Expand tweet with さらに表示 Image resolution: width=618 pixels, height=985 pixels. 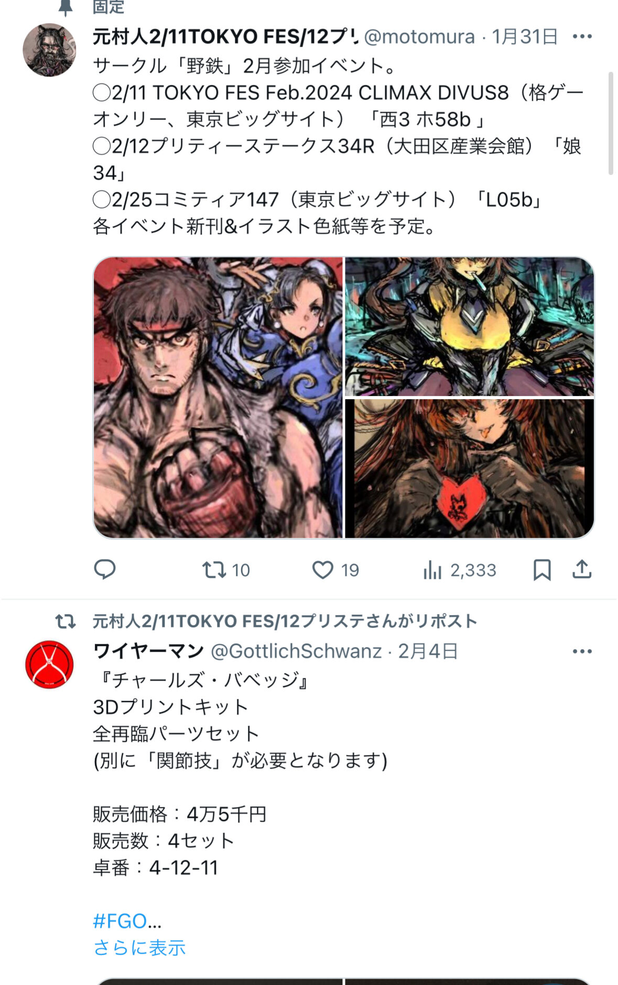(139, 948)
